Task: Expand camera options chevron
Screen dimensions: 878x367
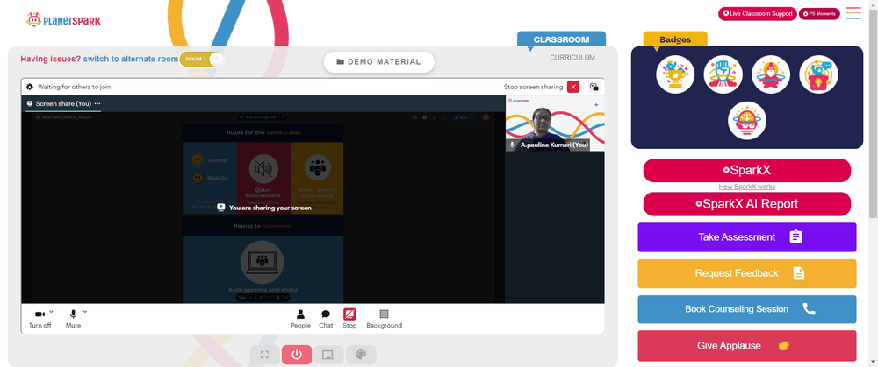Action: (x=52, y=311)
